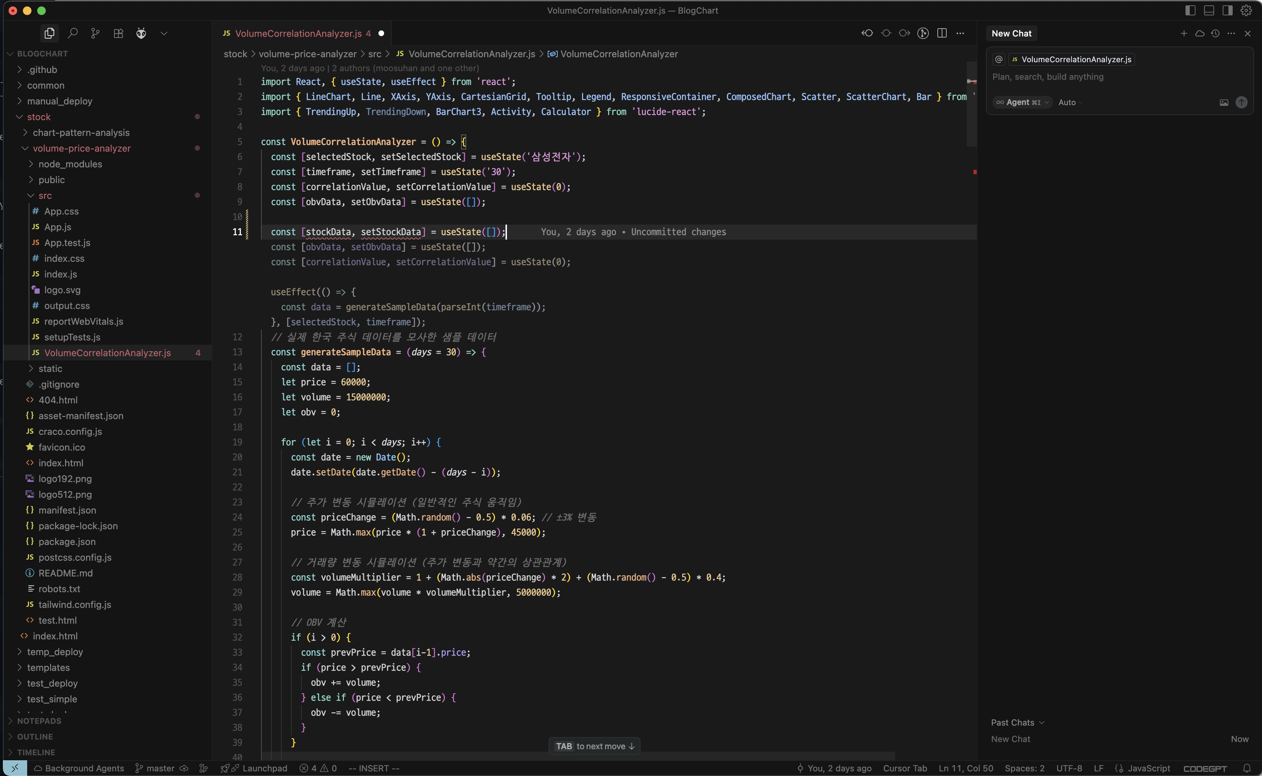Toggle the bottom panel layout icon

click(1209, 10)
